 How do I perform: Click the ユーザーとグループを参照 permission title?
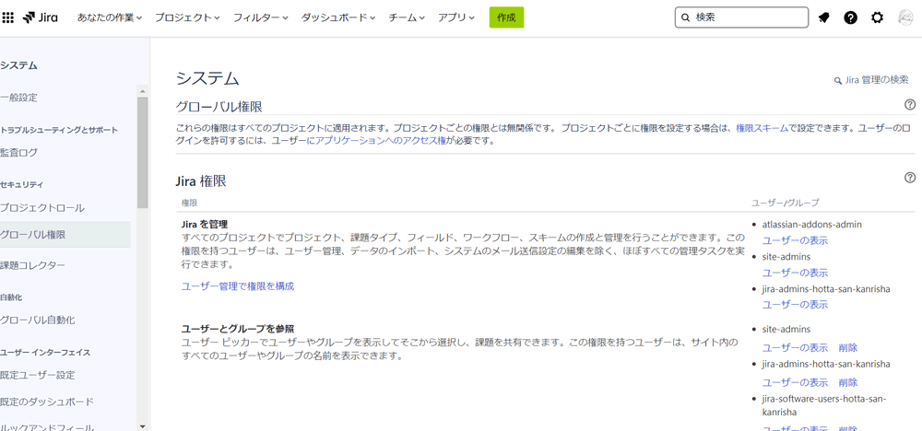[x=238, y=328]
